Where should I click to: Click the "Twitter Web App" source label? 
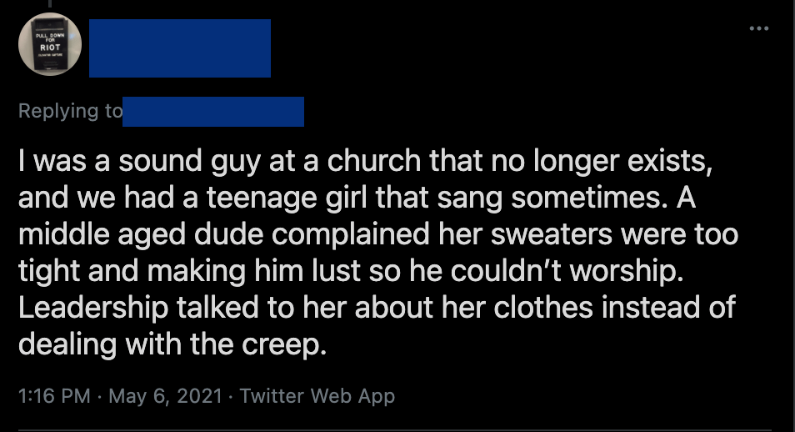tap(317, 395)
